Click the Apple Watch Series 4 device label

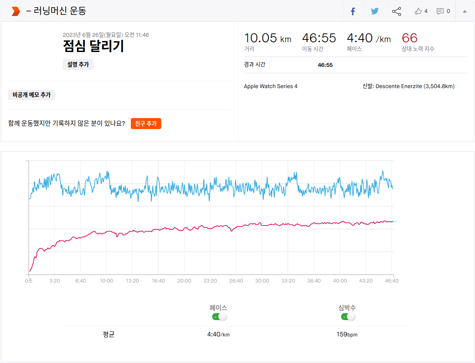tap(270, 86)
